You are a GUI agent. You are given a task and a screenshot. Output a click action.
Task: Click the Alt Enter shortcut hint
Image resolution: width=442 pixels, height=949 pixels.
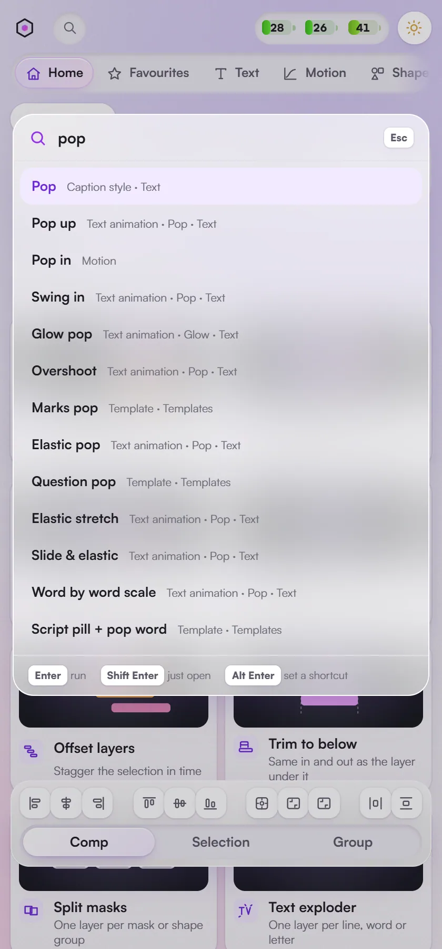253,675
